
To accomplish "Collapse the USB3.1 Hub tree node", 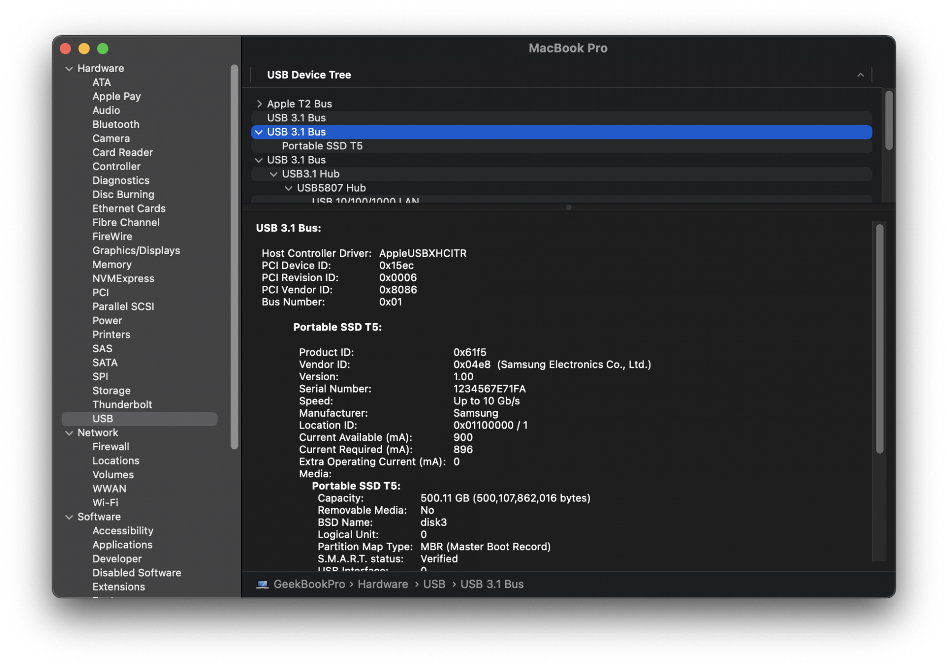I will click(x=273, y=174).
